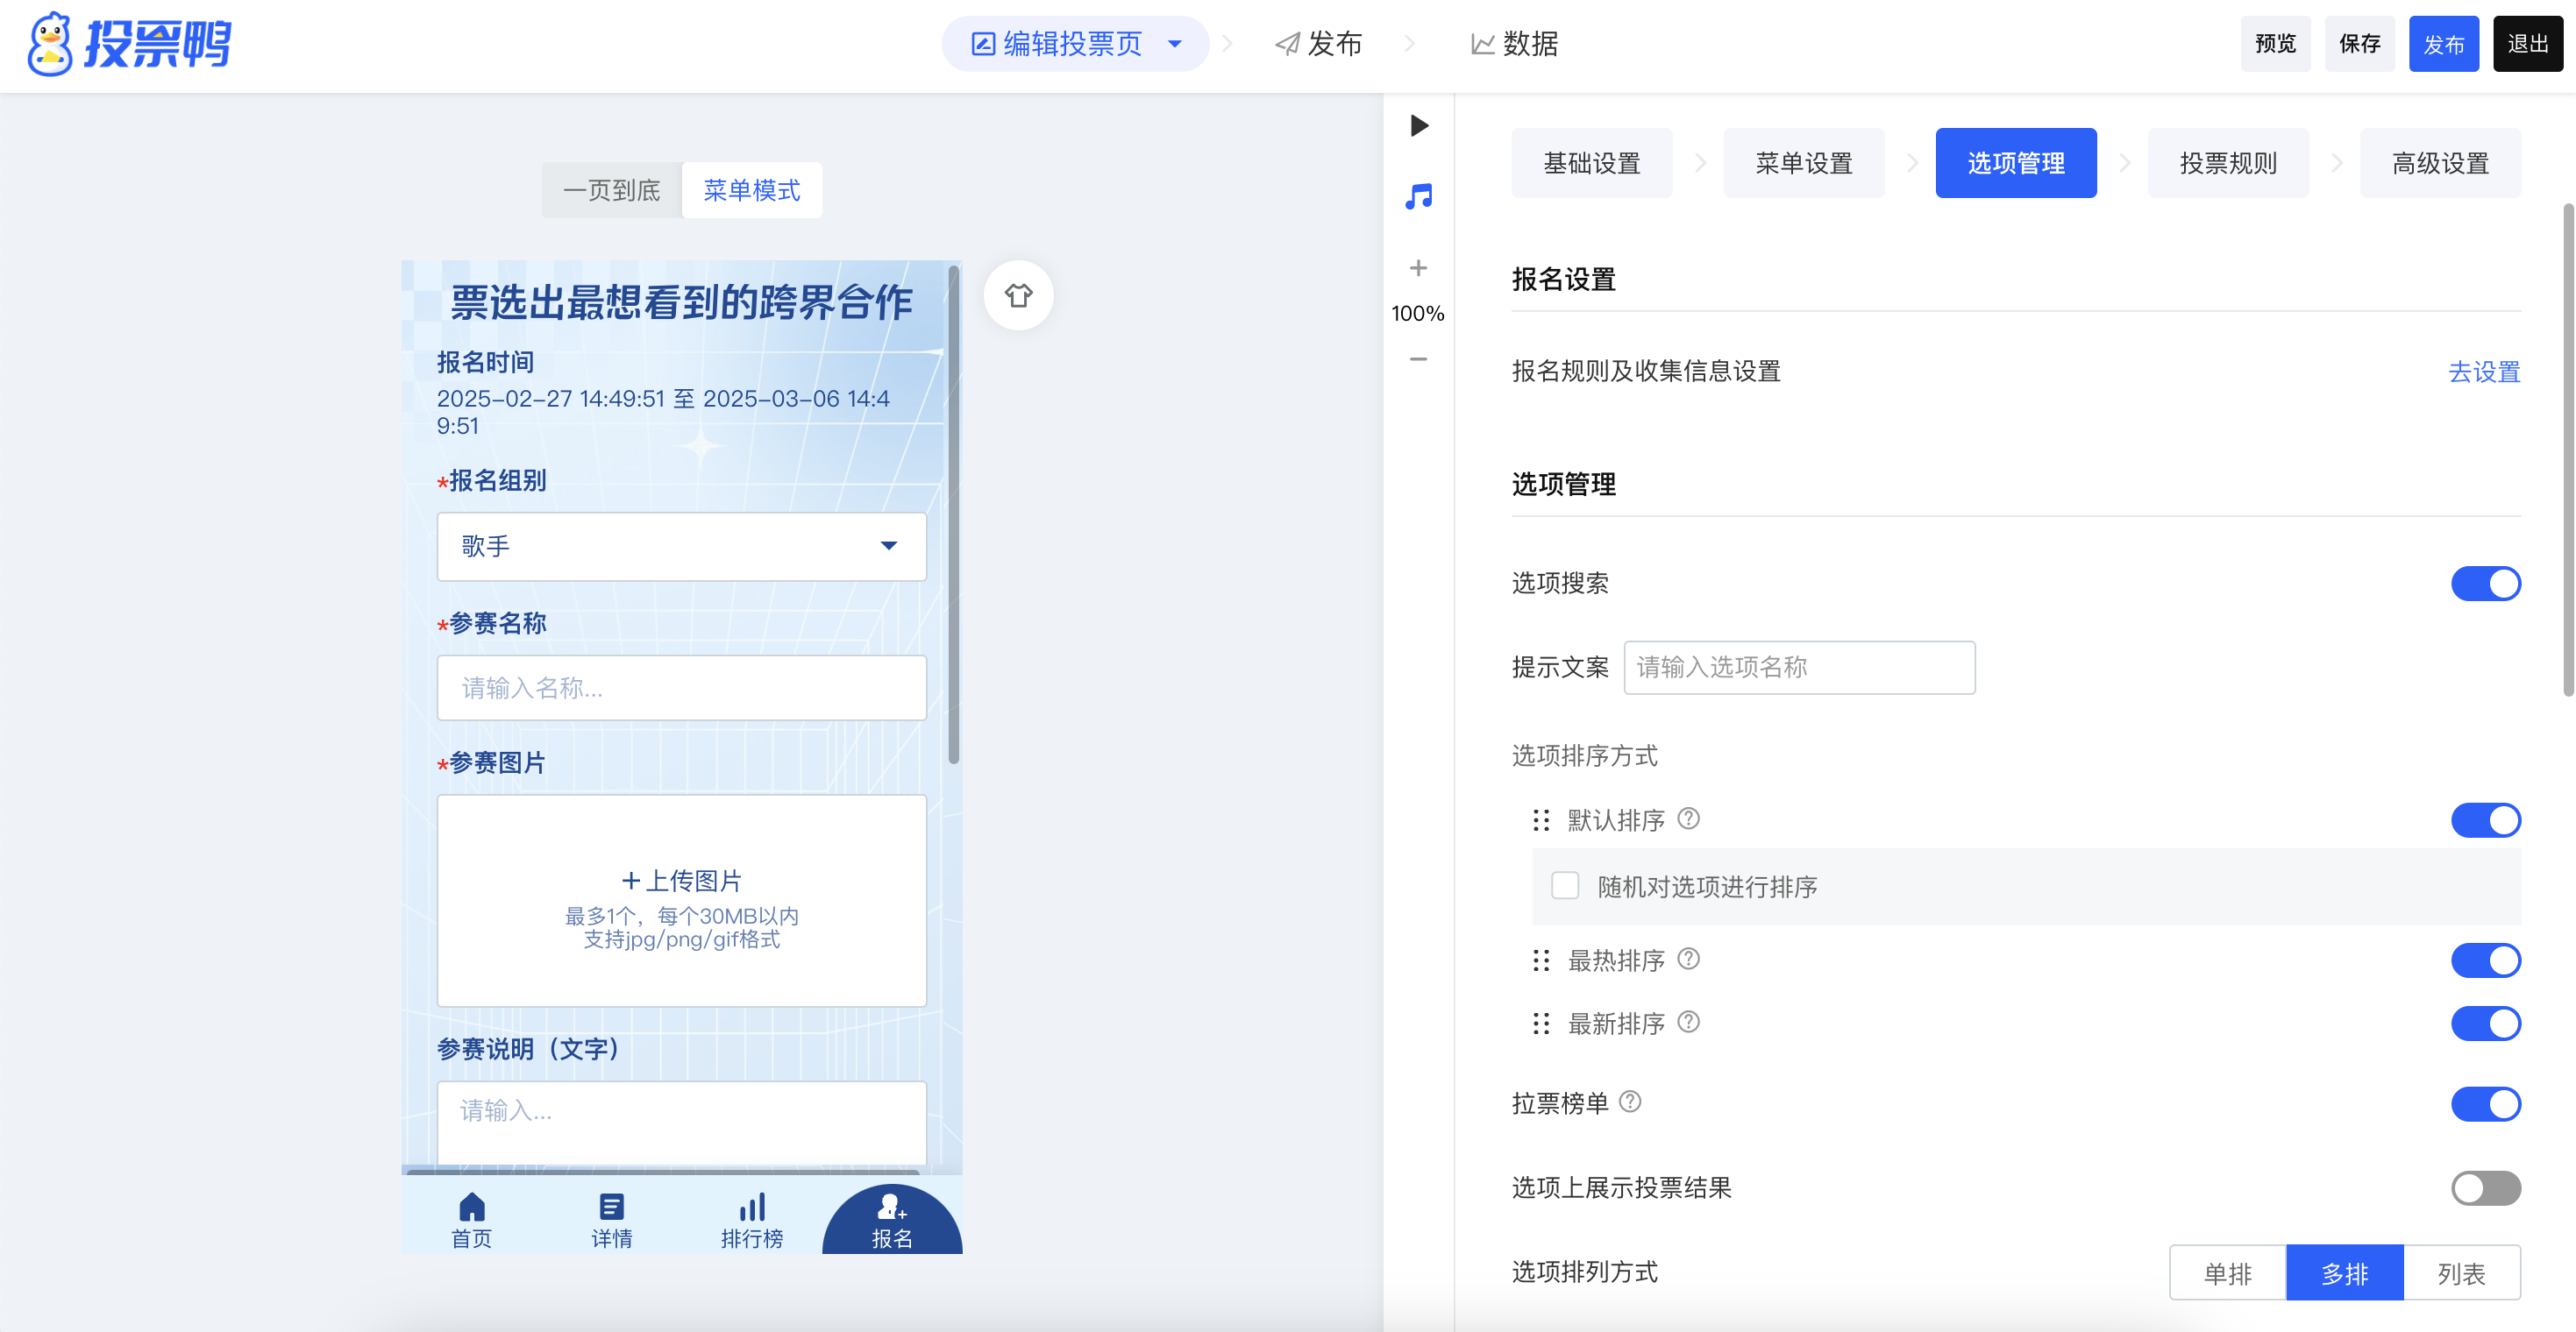Open the 报名组别 歌手 dropdown
This screenshot has height=1332, width=2576.
(x=681, y=547)
